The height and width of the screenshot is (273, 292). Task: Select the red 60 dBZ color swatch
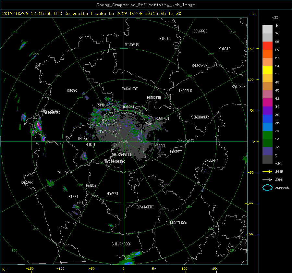click(267, 45)
